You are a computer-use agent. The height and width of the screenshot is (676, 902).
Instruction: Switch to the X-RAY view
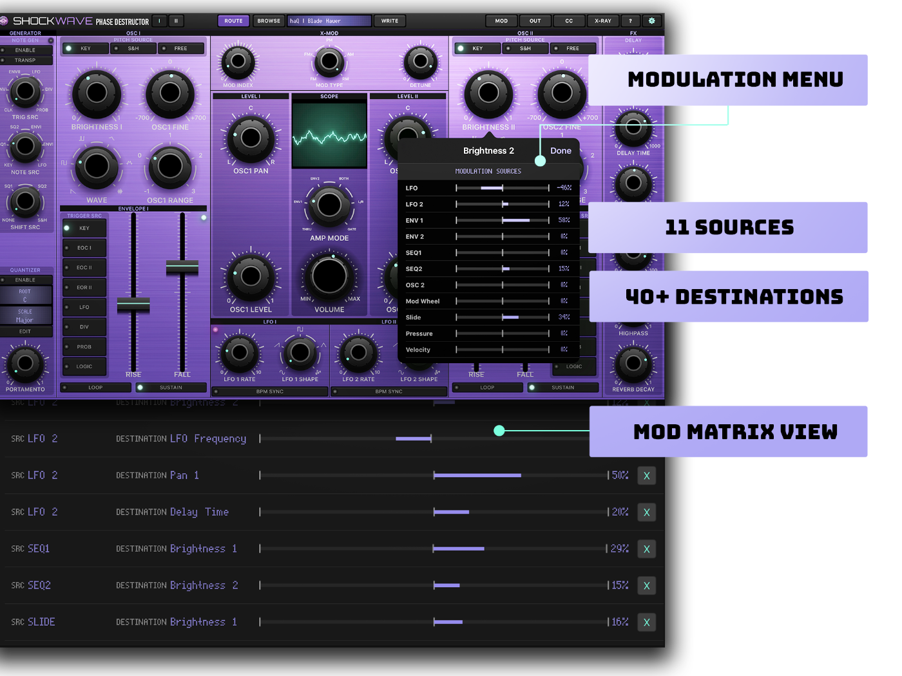coord(603,21)
